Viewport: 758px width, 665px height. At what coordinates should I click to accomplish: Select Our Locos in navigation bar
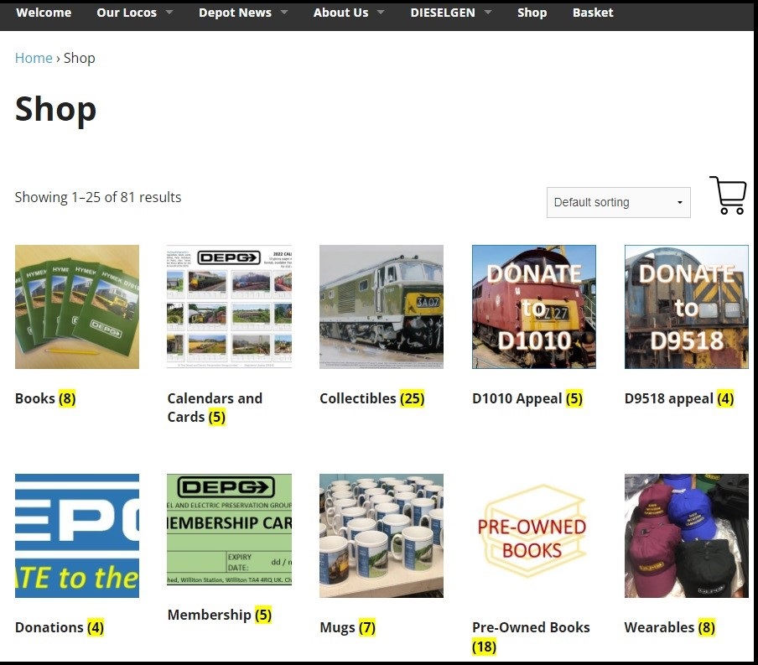coord(127,13)
